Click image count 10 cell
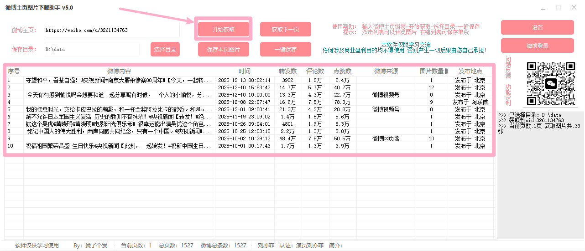585x251 pixels. (x=432, y=138)
